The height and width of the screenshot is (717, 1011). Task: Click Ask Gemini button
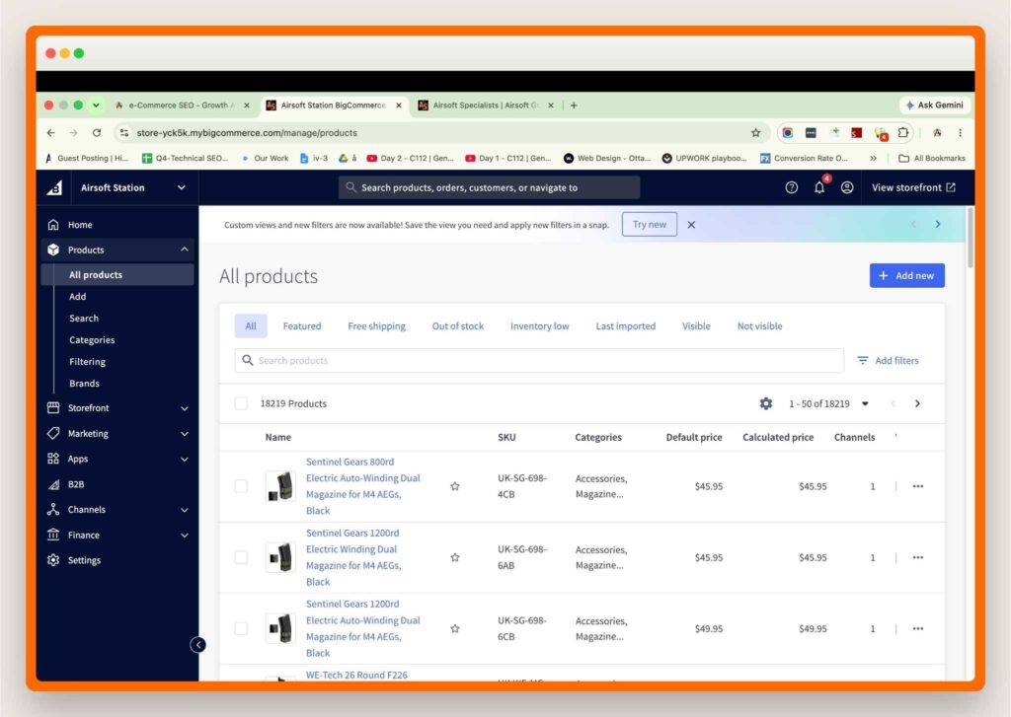point(934,105)
